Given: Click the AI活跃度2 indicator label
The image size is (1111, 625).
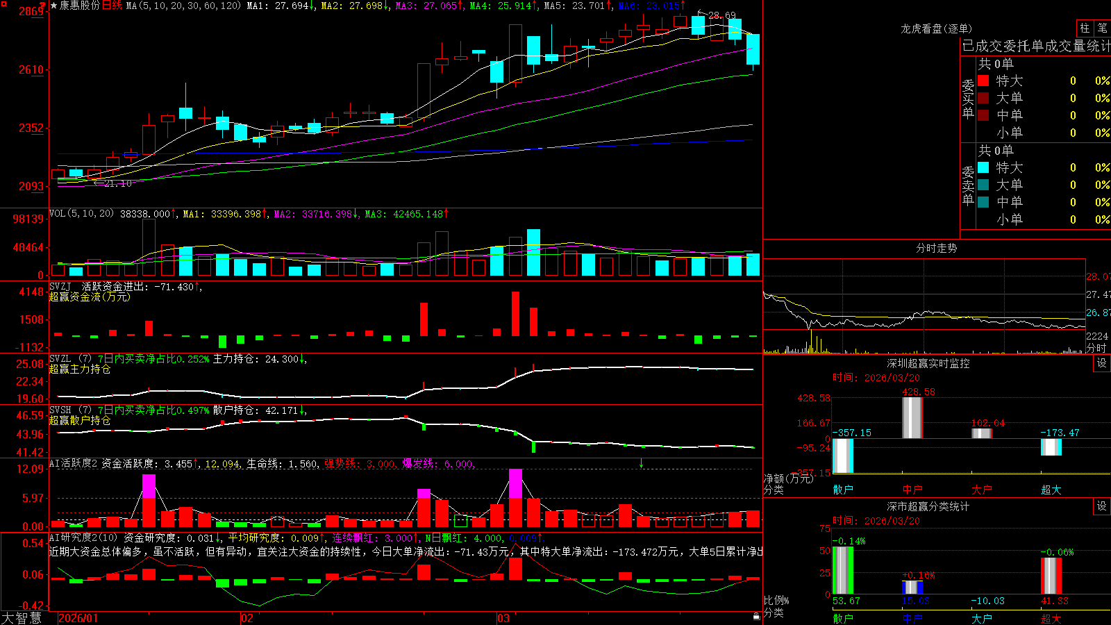Looking at the screenshot, I should pyautogui.click(x=74, y=463).
